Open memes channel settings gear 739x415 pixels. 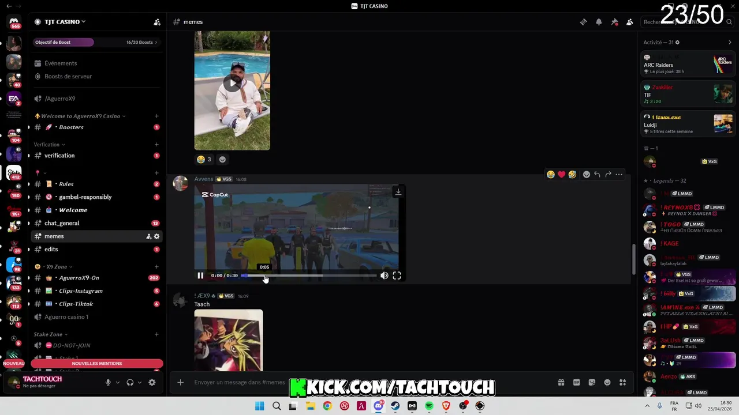click(156, 236)
